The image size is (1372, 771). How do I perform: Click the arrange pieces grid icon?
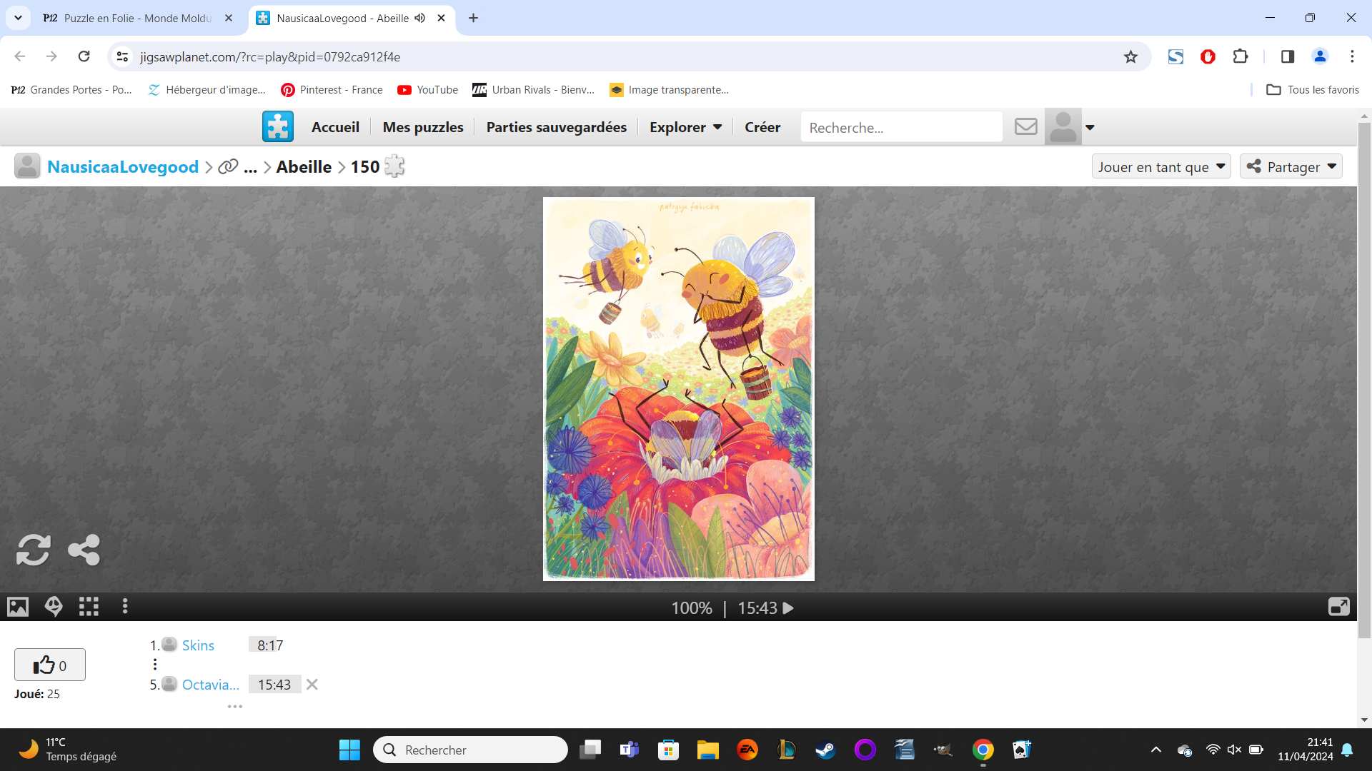click(x=89, y=607)
